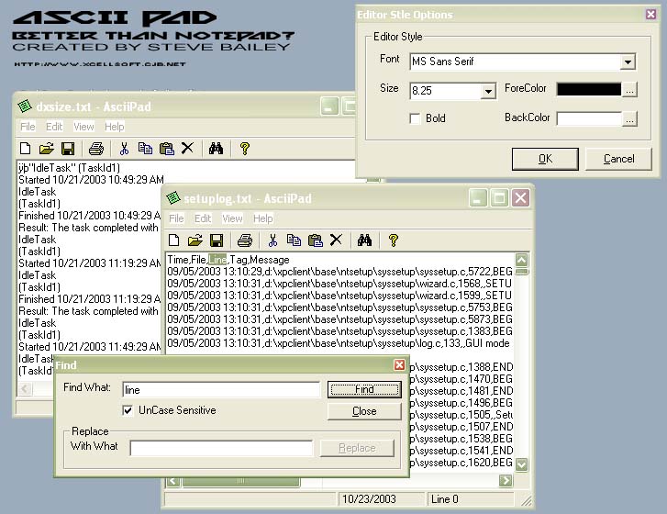Click Open folder icon in setuplog.txt toolbar

195,240
